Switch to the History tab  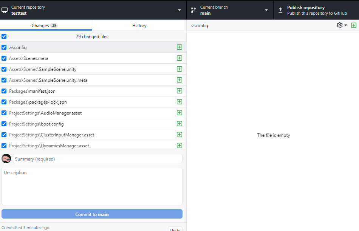[x=139, y=25]
